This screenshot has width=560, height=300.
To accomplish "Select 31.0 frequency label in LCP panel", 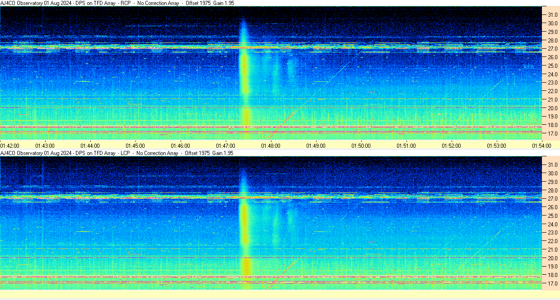I will (553, 164).
